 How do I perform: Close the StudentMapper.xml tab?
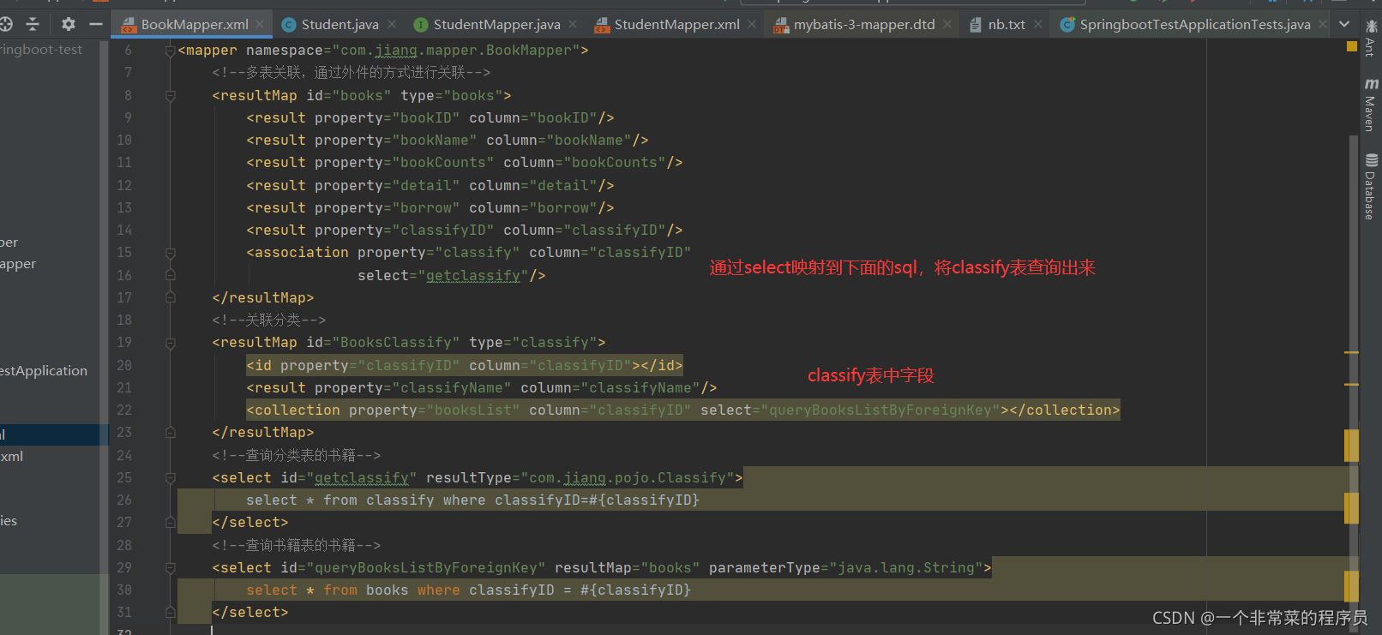752,25
